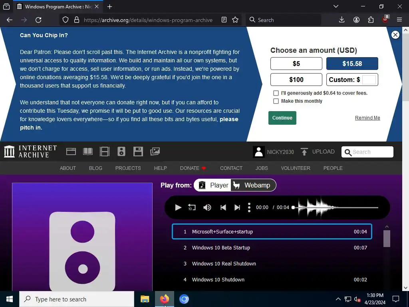Open the player's three-dot options menu
The height and width of the screenshot is (307, 409).
coord(249,207)
